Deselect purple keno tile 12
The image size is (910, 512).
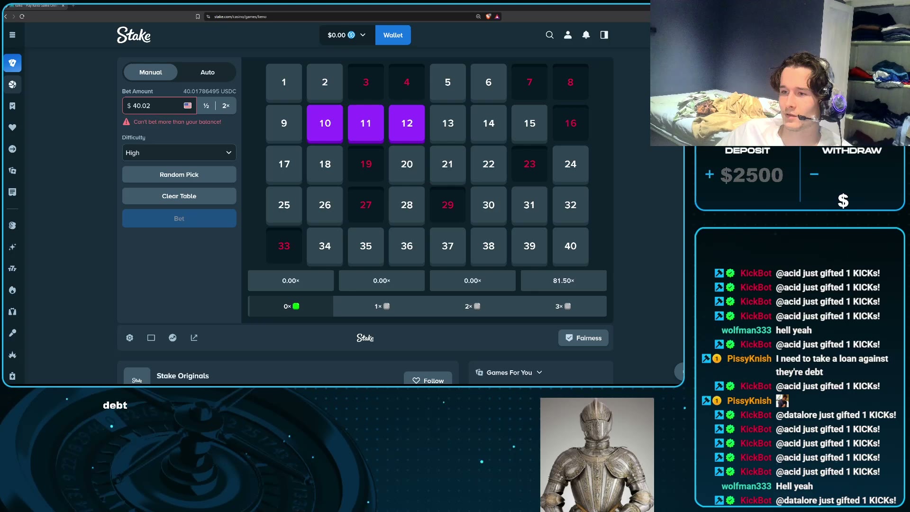tap(407, 123)
